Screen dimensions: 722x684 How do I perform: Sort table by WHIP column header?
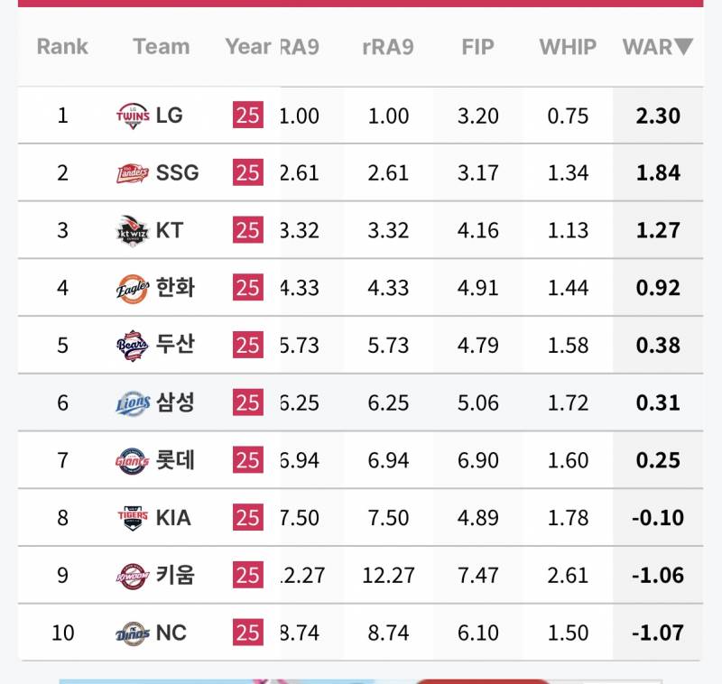tap(568, 47)
